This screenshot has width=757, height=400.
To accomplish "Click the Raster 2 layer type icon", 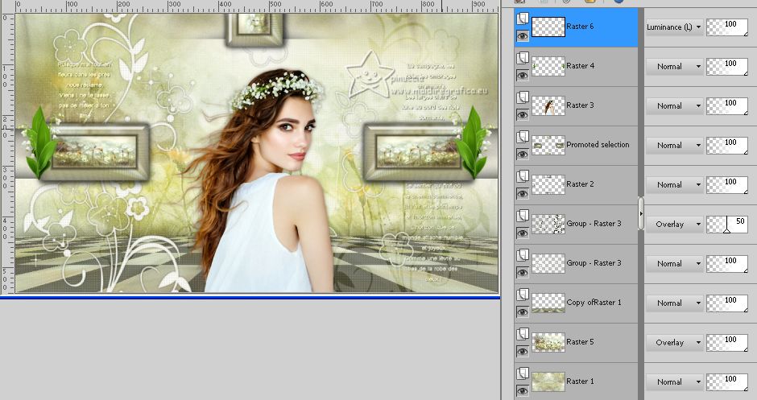I will click(522, 177).
